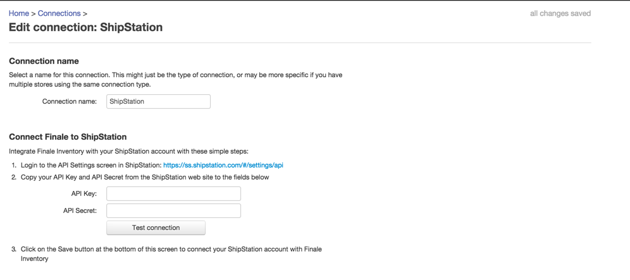Click the breadcrumb arrow after Connections
This screenshot has height=280, width=630.
[x=85, y=14]
